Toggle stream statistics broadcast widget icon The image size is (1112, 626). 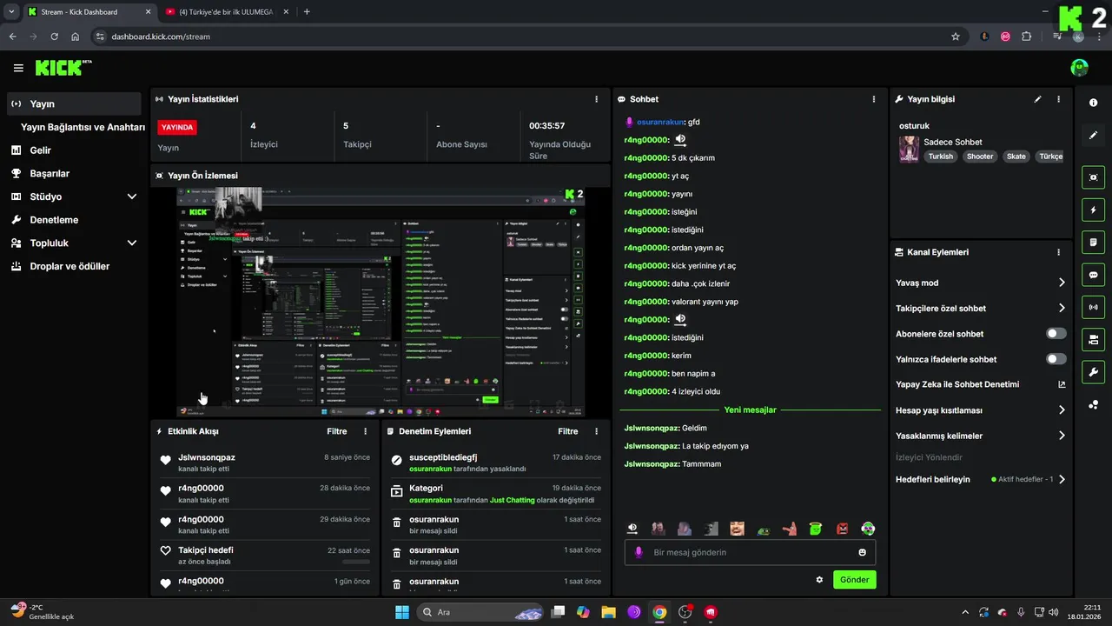[x=1093, y=307]
